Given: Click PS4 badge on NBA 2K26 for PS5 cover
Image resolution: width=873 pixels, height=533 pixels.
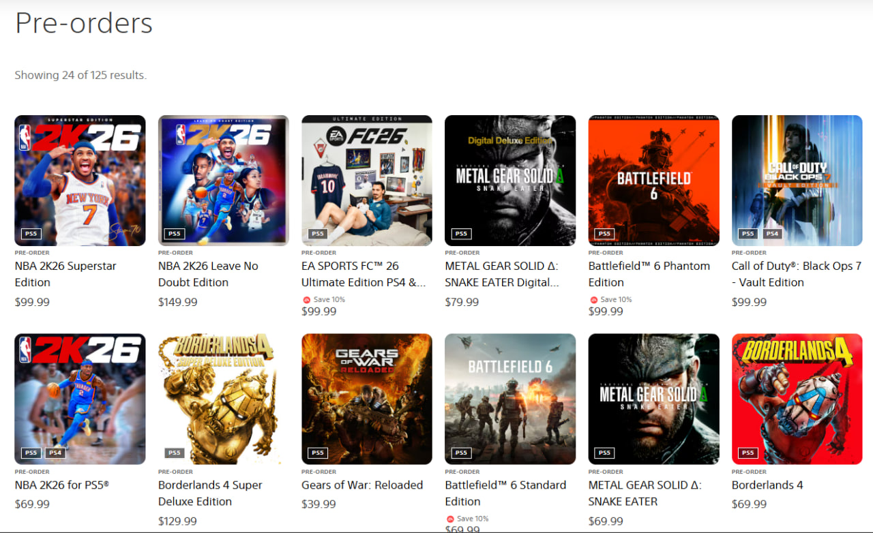Looking at the screenshot, I should point(55,453).
